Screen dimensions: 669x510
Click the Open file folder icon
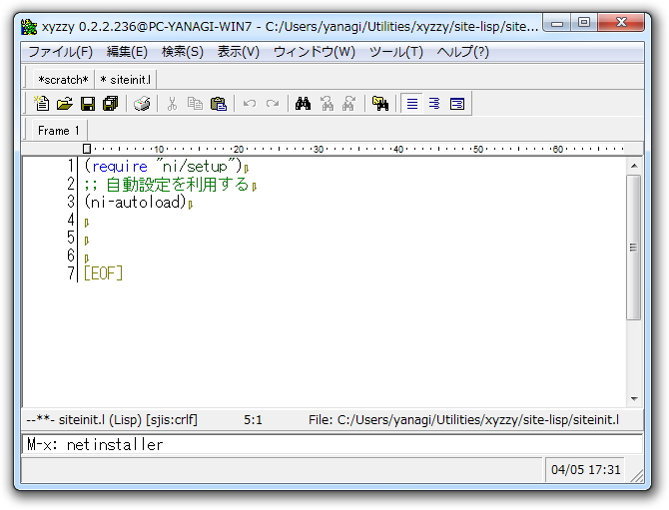tap(65, 104)
